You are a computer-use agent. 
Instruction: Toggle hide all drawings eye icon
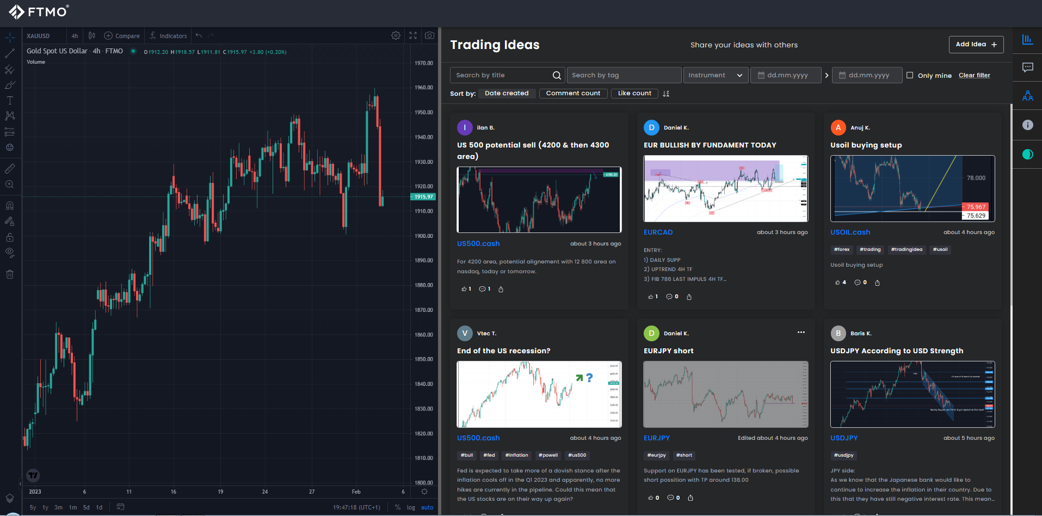click(10, 253)
